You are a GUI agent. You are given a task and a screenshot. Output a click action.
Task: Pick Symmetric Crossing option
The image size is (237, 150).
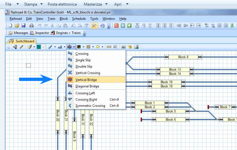pyautogui.click(x=90, y=106)
